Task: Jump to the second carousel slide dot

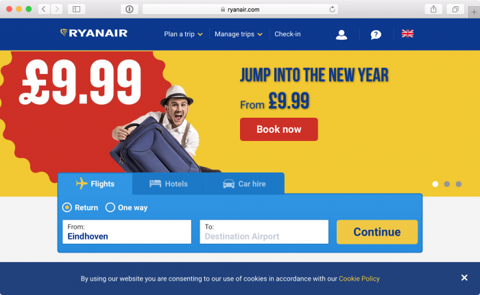Action: click(447, 184)
